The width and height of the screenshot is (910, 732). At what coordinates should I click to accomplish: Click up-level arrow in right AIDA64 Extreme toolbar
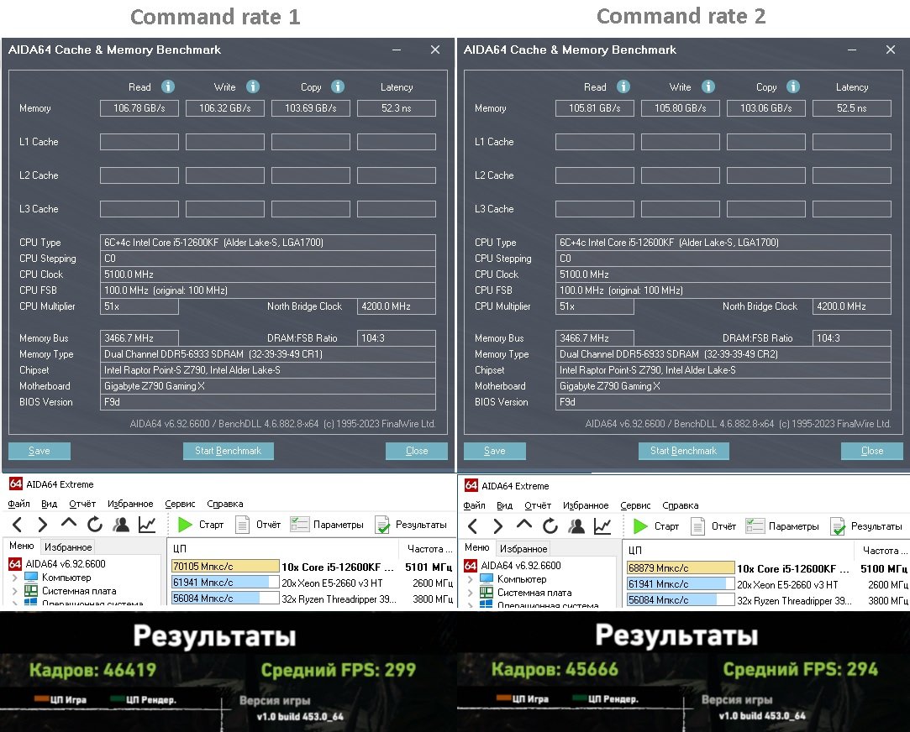coord(524,525)
